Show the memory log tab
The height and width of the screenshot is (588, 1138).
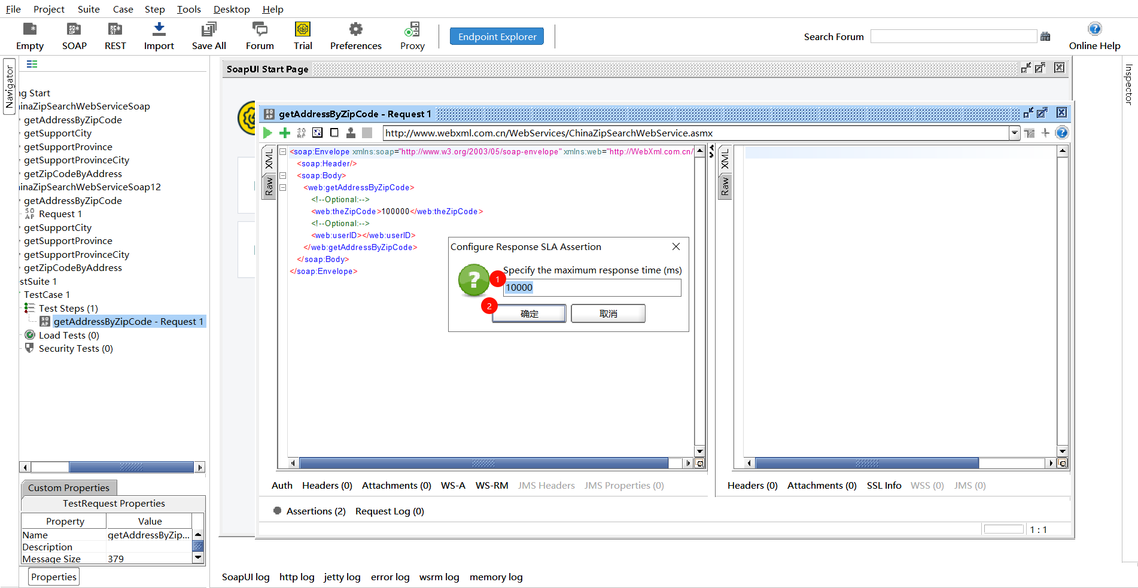496,577
